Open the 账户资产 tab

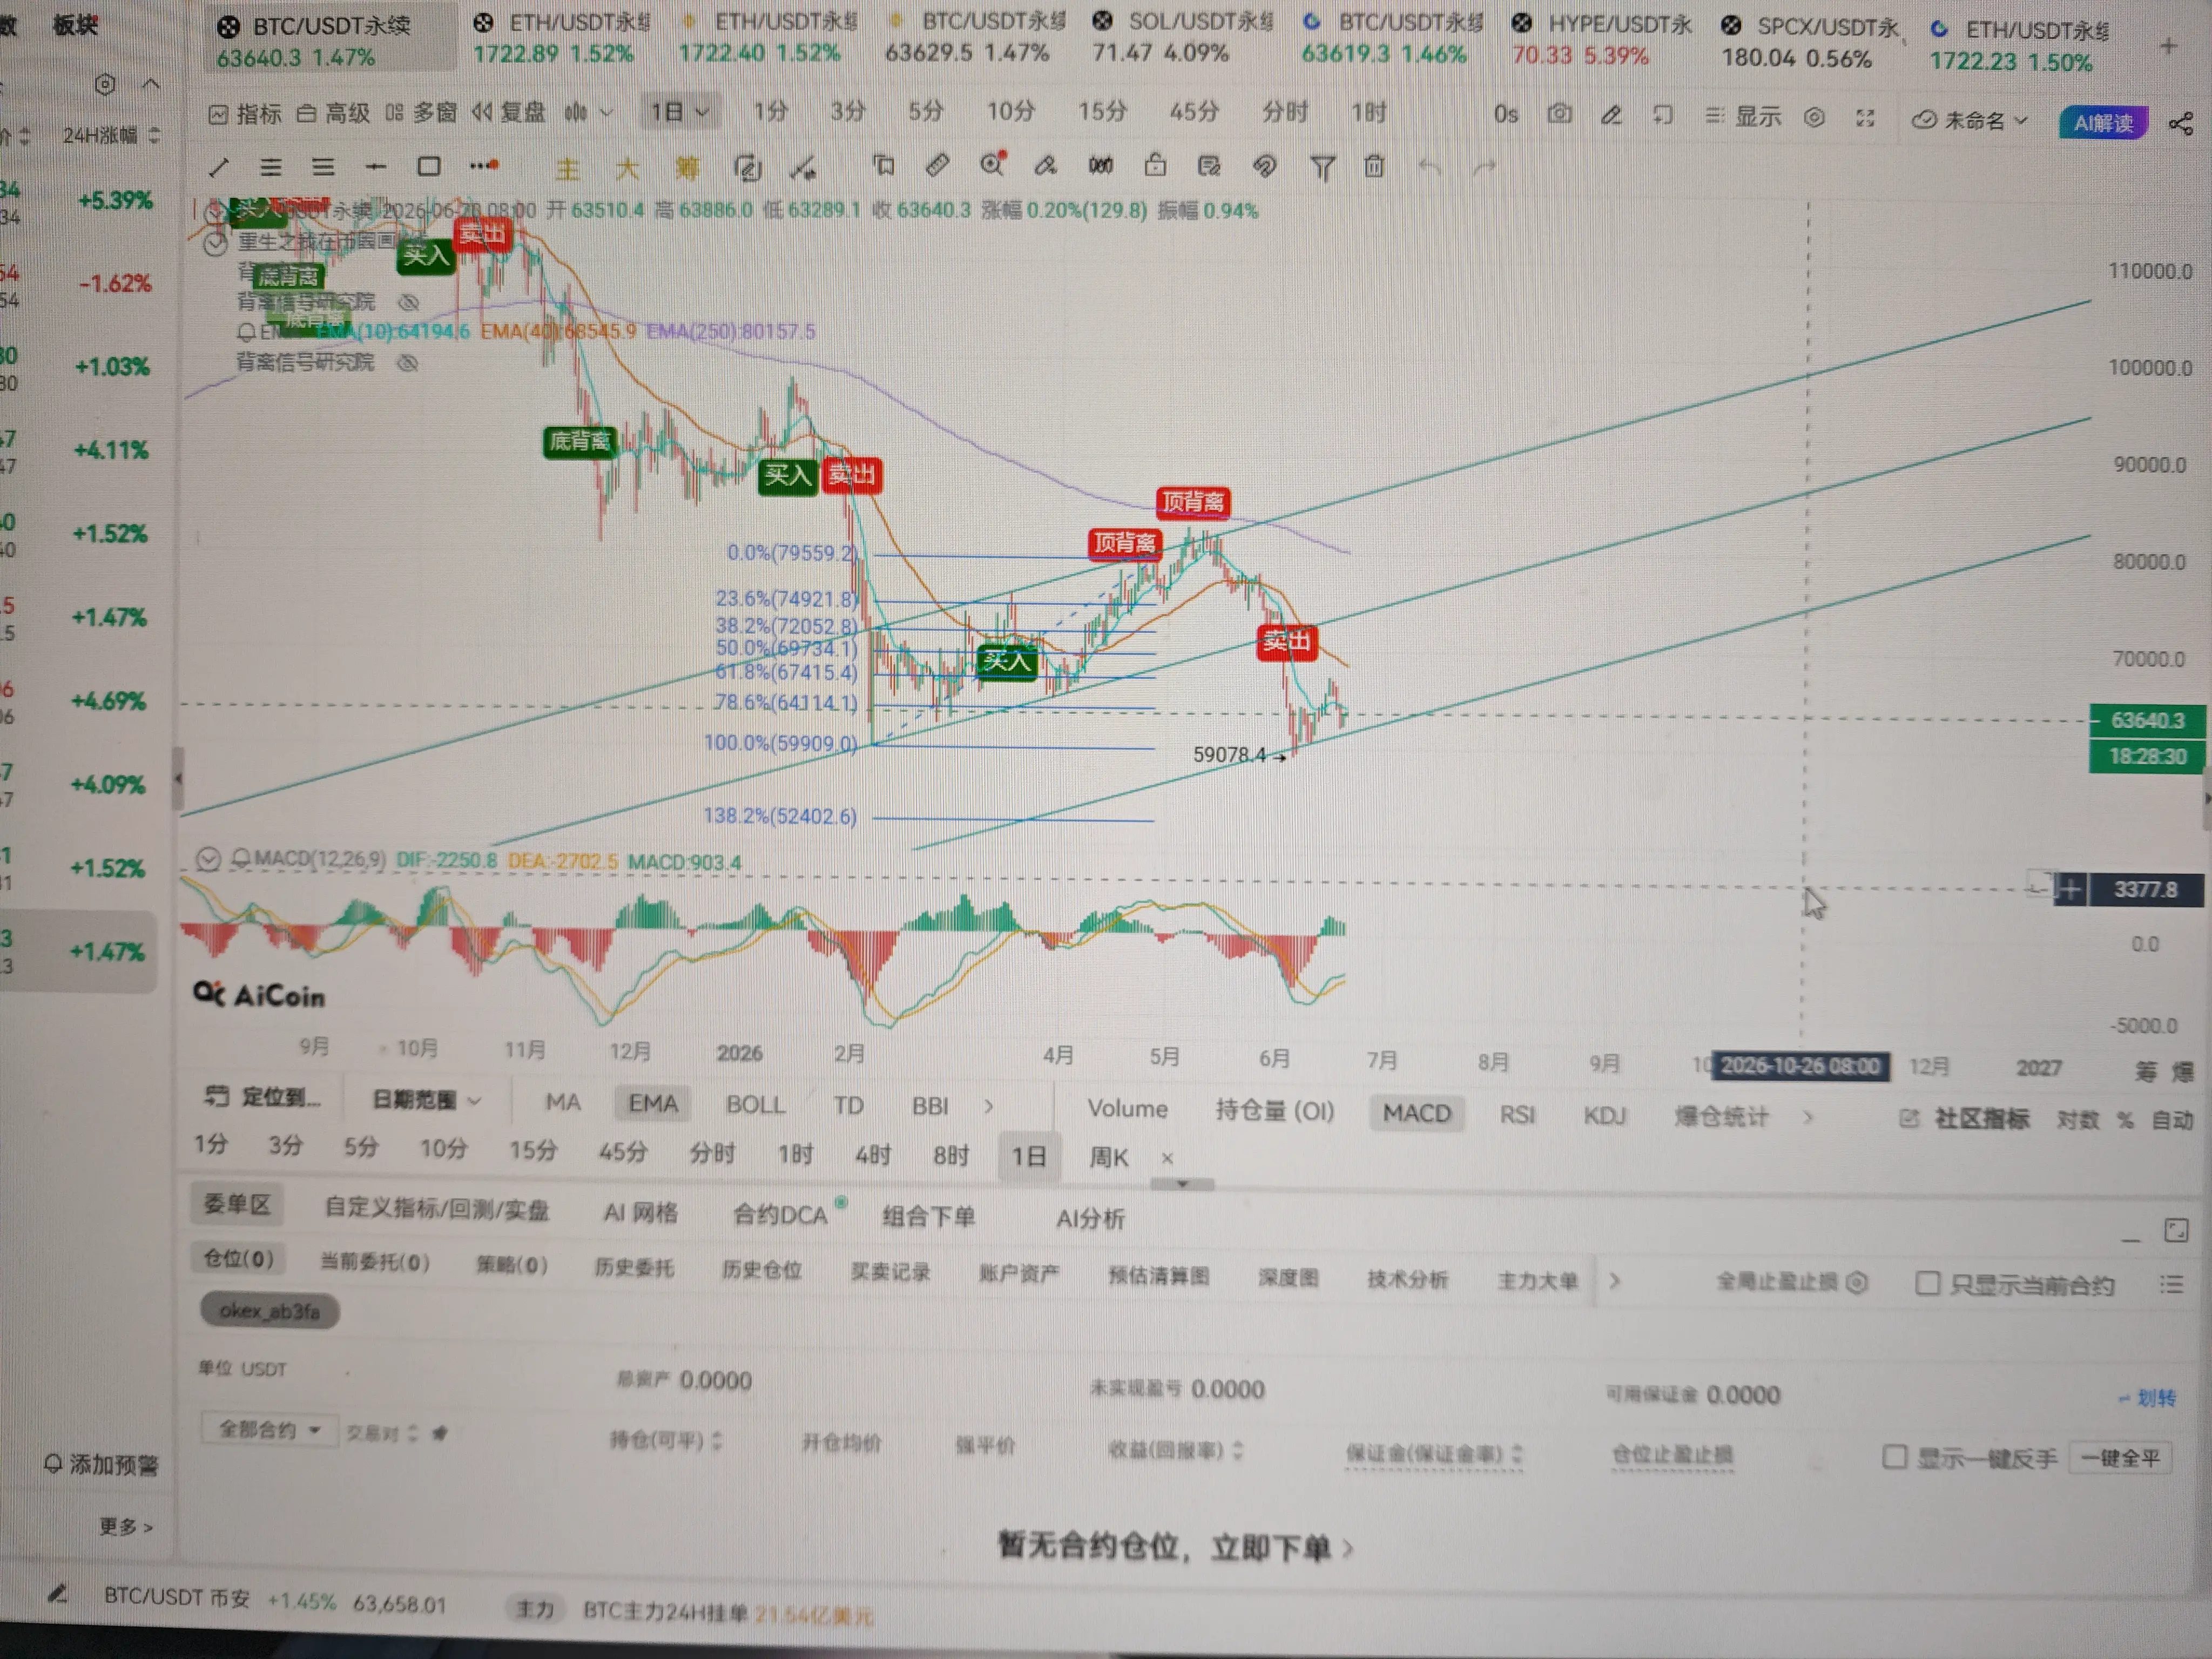click(1018, 1273)
